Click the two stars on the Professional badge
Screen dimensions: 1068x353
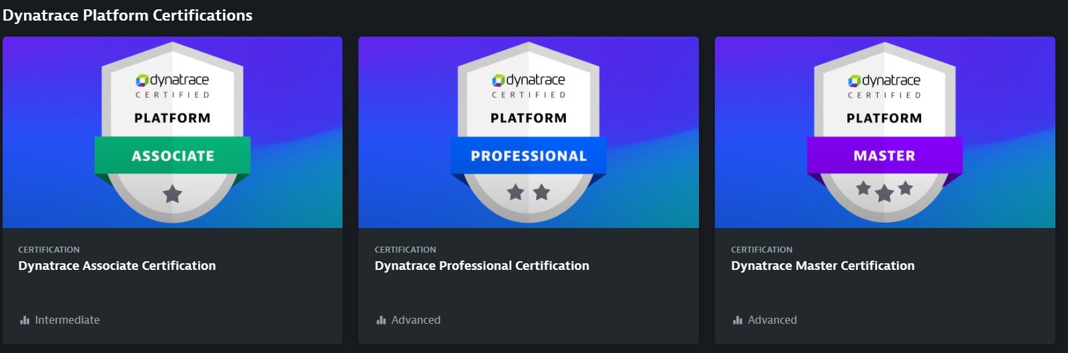(529, 193)
